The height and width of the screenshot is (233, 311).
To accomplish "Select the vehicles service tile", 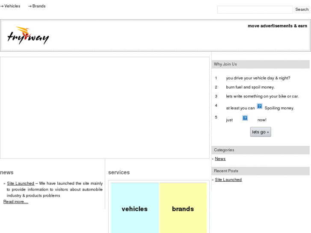I will pyautogui.click(x=135, y=208).
